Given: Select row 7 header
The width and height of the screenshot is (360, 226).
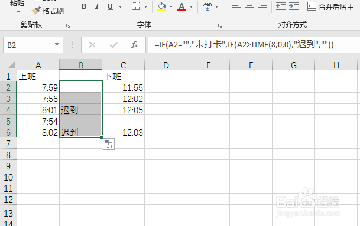Looking at the screenshot, I should [x=8, y=143].
